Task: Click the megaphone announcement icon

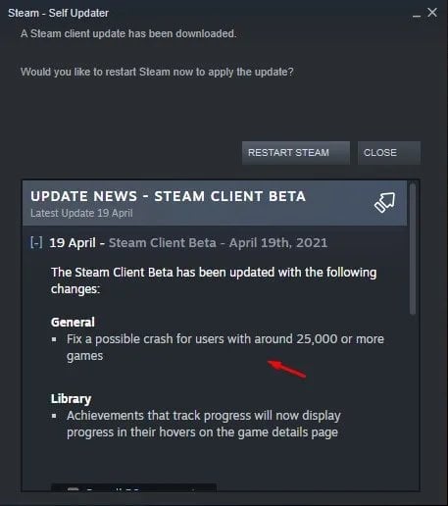Action: click(x=384, y=202)
